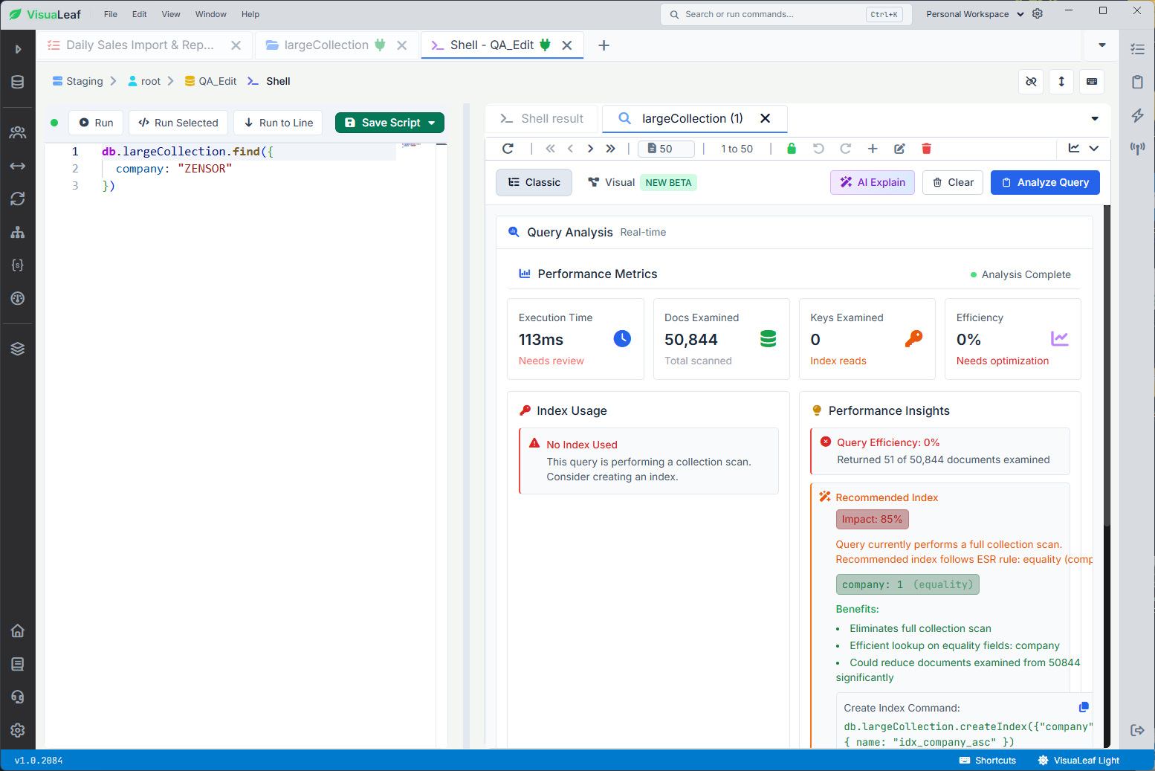The height and width of the screenshot is (771, 1155).
Task: Click the refresh results icon
Action: (x=508, y=149)
